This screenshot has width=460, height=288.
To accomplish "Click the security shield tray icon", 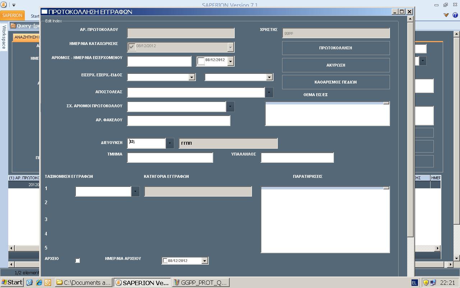I will pyautogui.click(x=426, y=283).
